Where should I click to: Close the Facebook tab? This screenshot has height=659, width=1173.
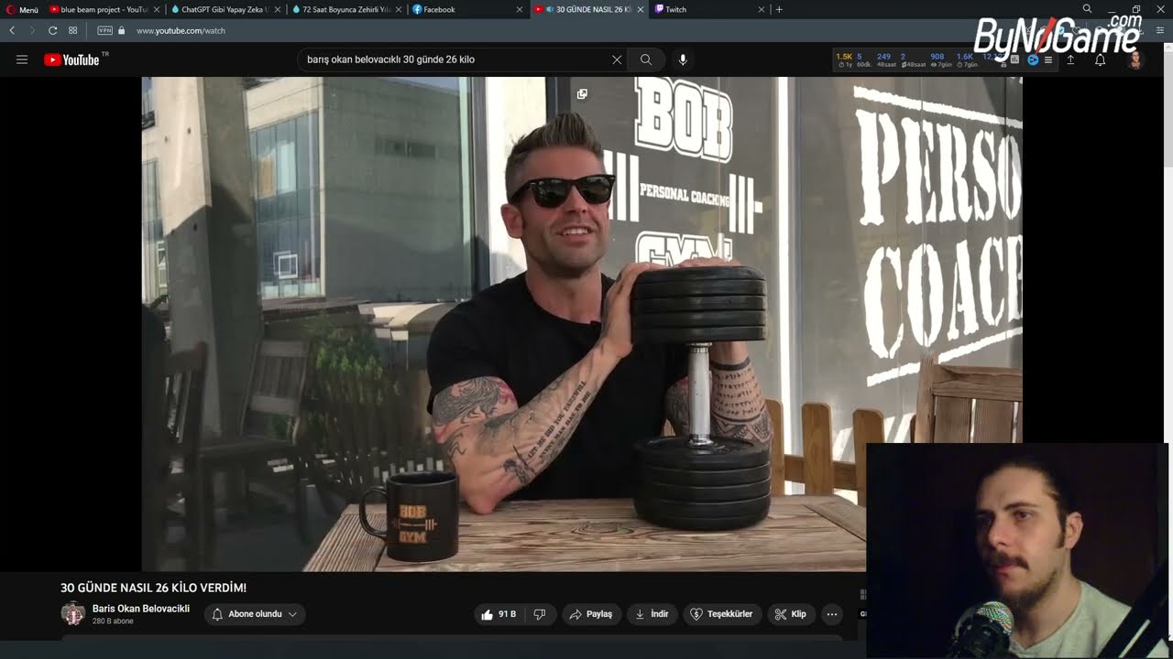[x=520, y=9]
